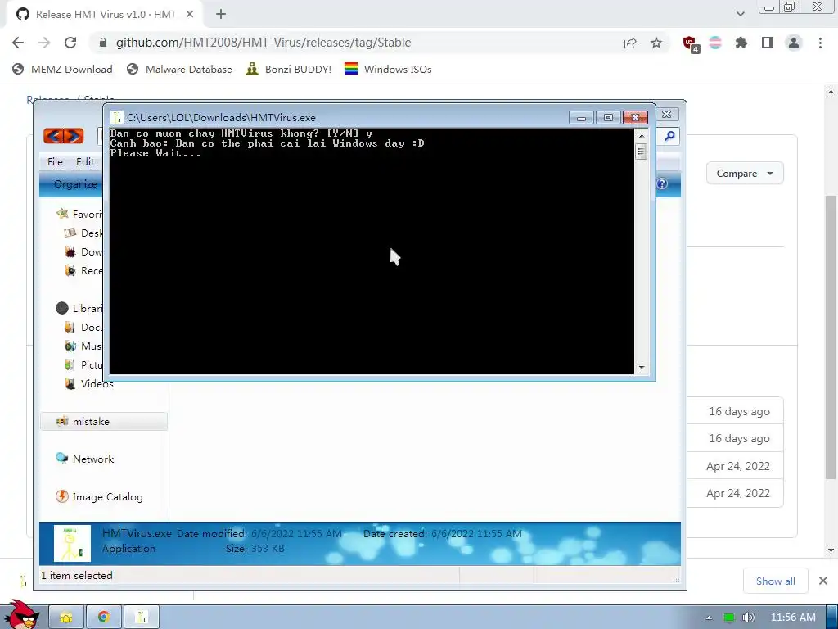
Task: Select Image Catalog in navigation pane
Action: (99, 497)
